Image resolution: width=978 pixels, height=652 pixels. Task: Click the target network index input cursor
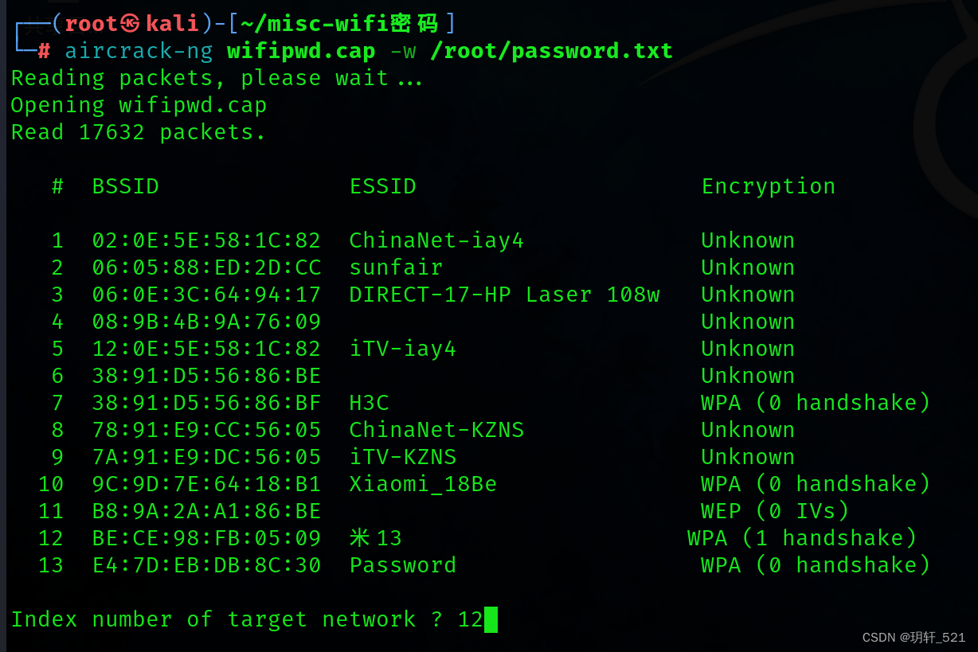tap(491, 619)
